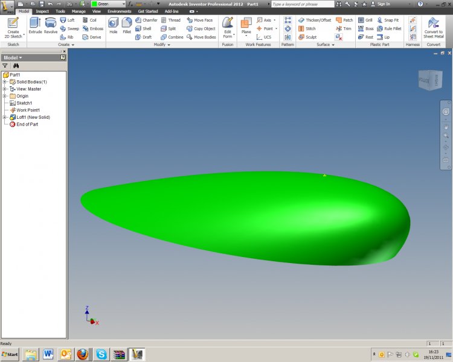Open the View tab
Screen dimensions: 453x362
point(97,11)
